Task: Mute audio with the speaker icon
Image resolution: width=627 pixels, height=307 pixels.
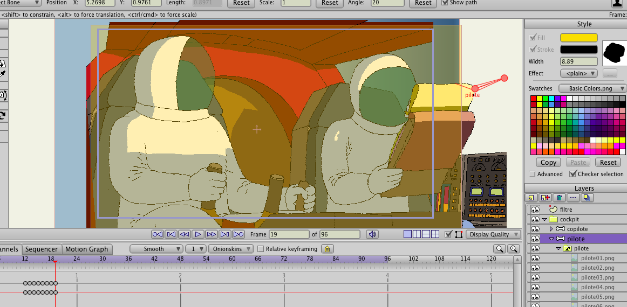Action: tap(372, 234)
